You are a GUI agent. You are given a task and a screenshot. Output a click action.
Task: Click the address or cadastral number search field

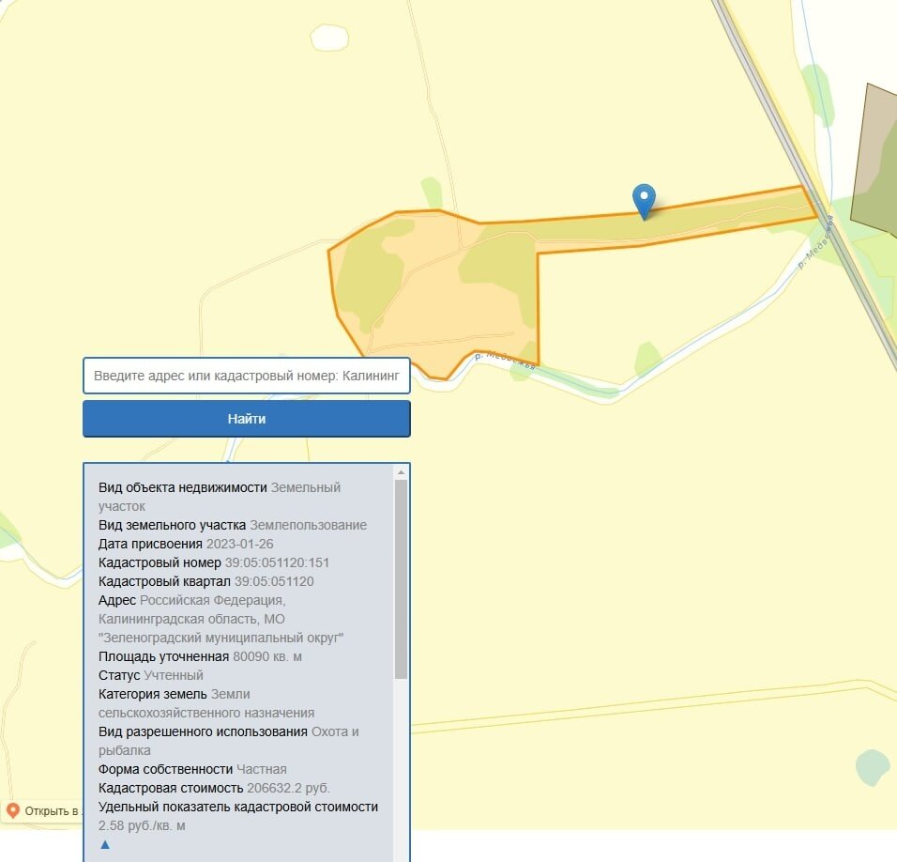point(247,376)
